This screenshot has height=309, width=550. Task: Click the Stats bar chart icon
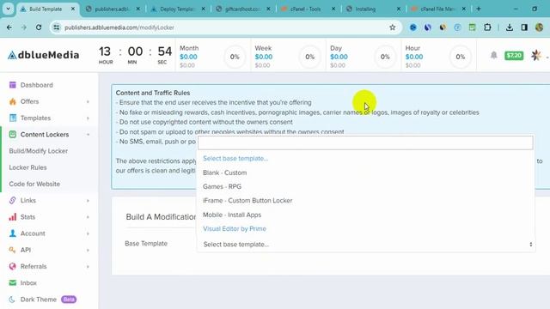13,216
